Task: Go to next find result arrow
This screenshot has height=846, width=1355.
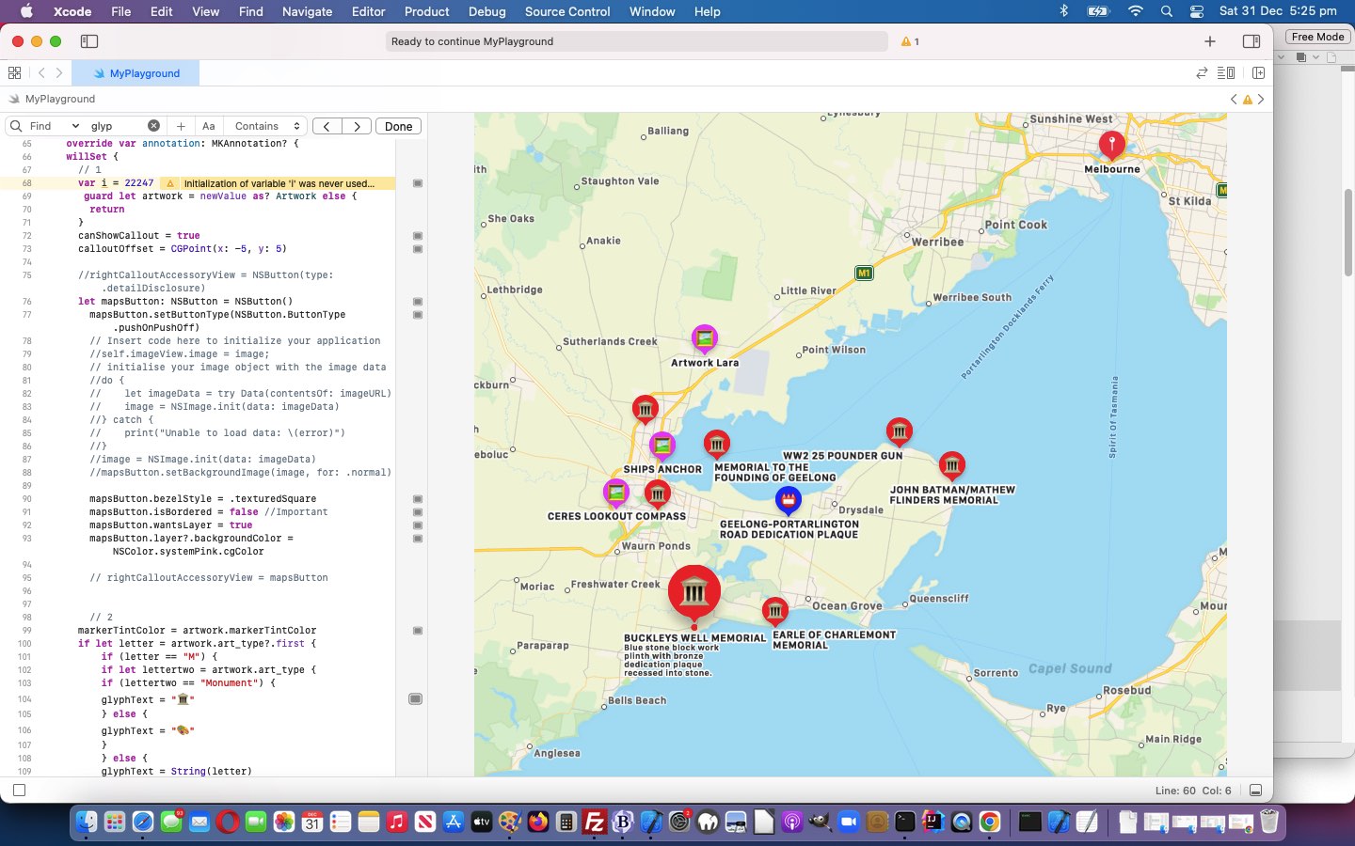Action: pos(357,126)
